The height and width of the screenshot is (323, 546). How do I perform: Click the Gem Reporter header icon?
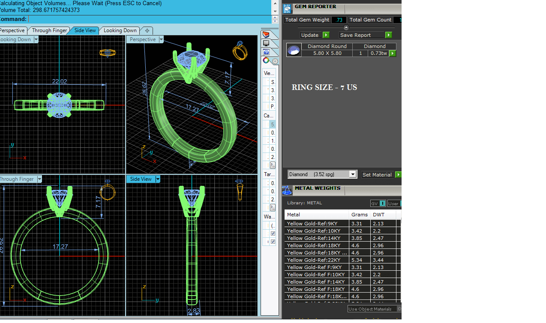tap(287, 8)
